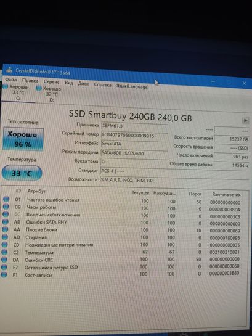The width and height of the screenshot is (252, 336).
Task: Open the Язык(Language) menu
Action: [x=132, y=86]
